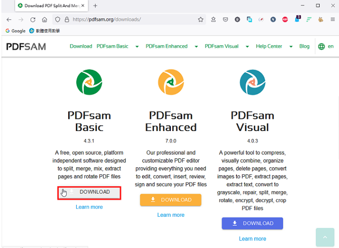Open the PDFsam Basic nav item
The image size is (339, 248).
pos(113,46)
